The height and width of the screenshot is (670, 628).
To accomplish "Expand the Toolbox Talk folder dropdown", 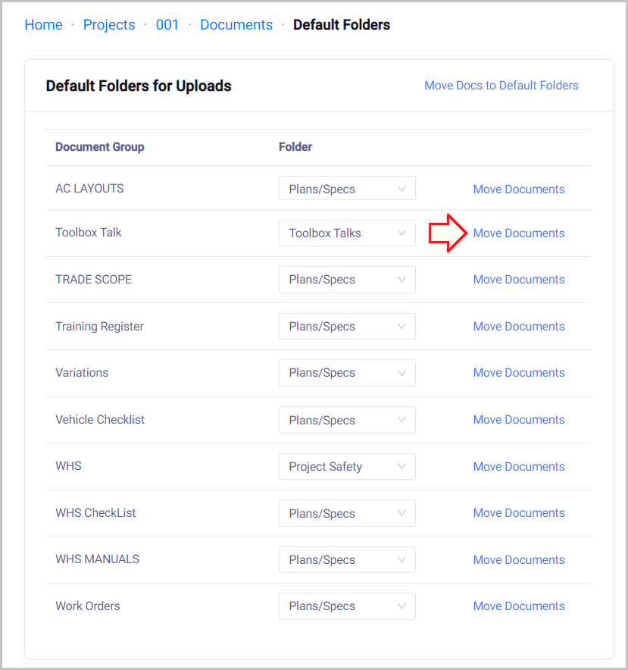I will coord(347,233).
